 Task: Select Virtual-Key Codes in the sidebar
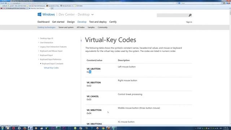[51, 68]
